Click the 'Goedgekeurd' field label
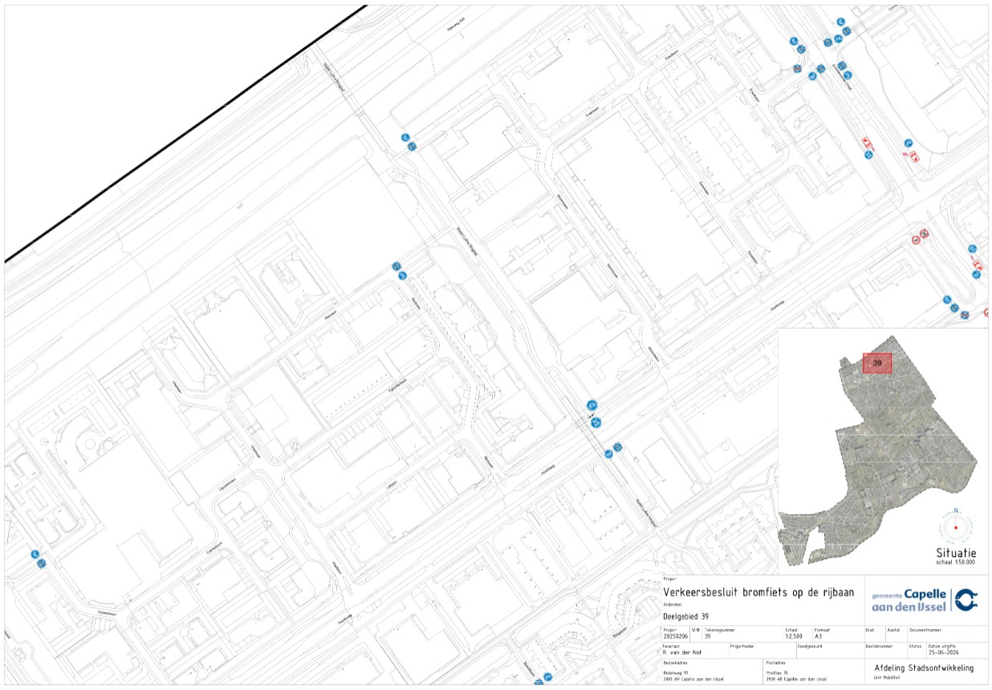This screenshot has height=690, width=992. (x=810, y=646)
